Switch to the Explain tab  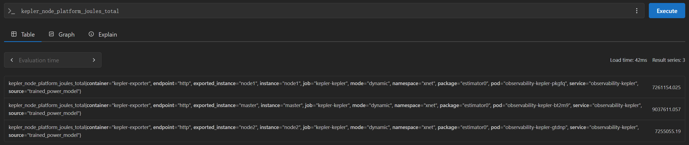103,34
